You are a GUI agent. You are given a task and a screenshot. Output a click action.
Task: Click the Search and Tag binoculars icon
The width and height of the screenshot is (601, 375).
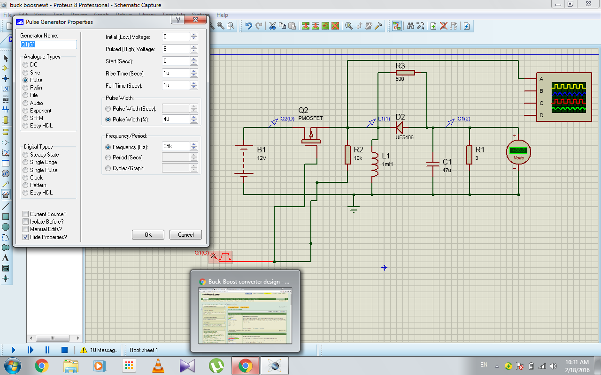point(410,26)
